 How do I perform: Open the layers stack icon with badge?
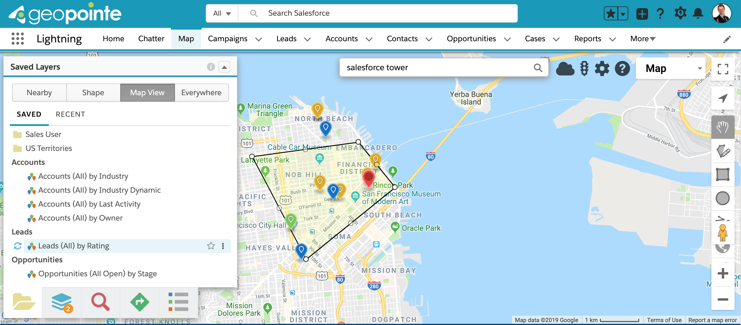[x=62, y=302]
